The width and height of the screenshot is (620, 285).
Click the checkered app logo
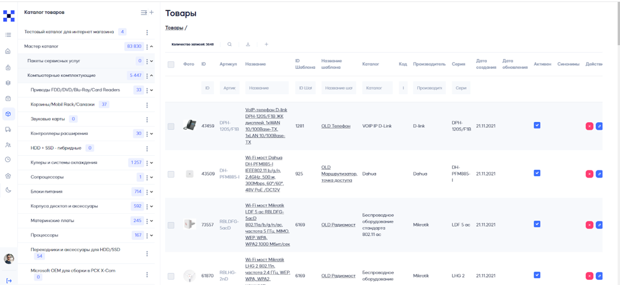tap(9, 15)
